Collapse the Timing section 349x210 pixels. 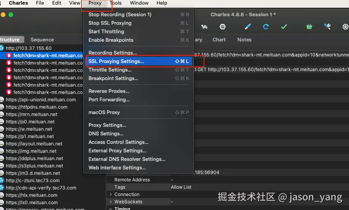click(x=111, y=209)
